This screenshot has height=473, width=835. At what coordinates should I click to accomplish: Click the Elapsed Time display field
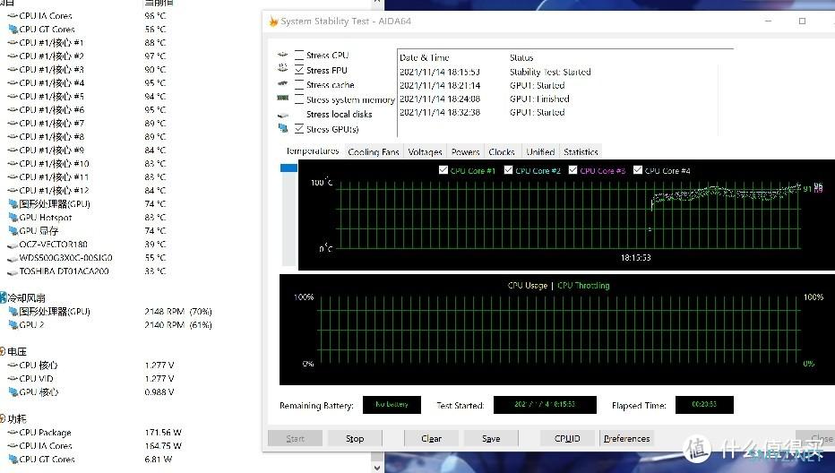click(x=704, y=404)
